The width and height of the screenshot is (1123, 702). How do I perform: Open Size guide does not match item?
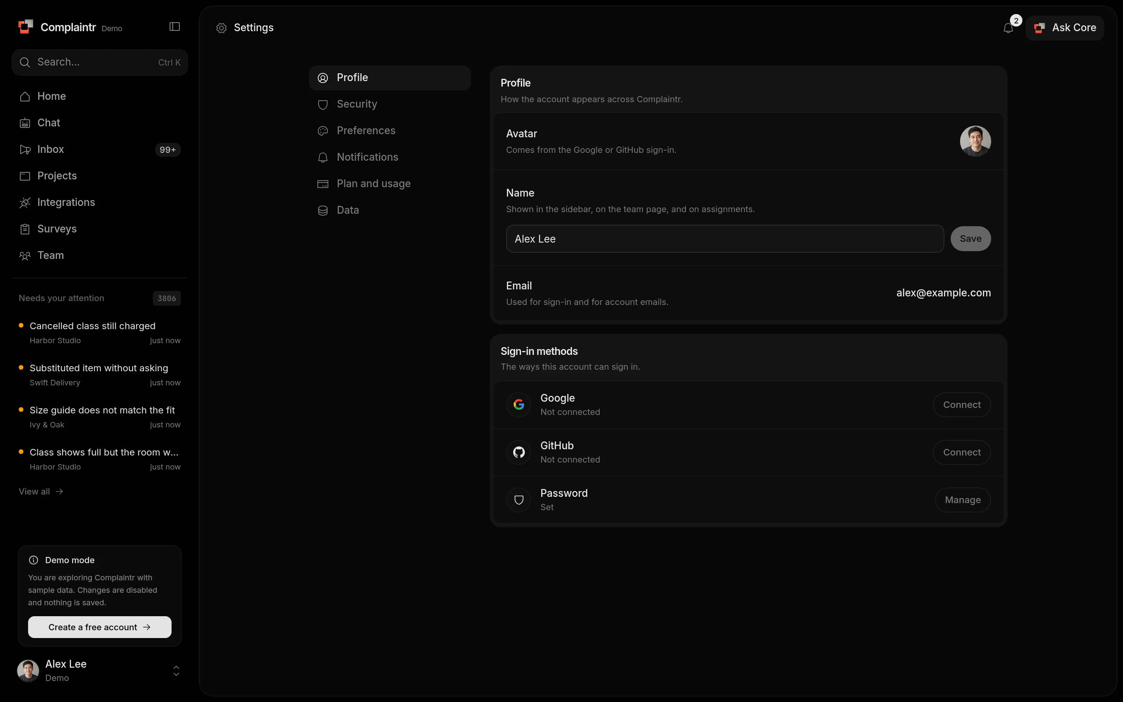point(100,417)
